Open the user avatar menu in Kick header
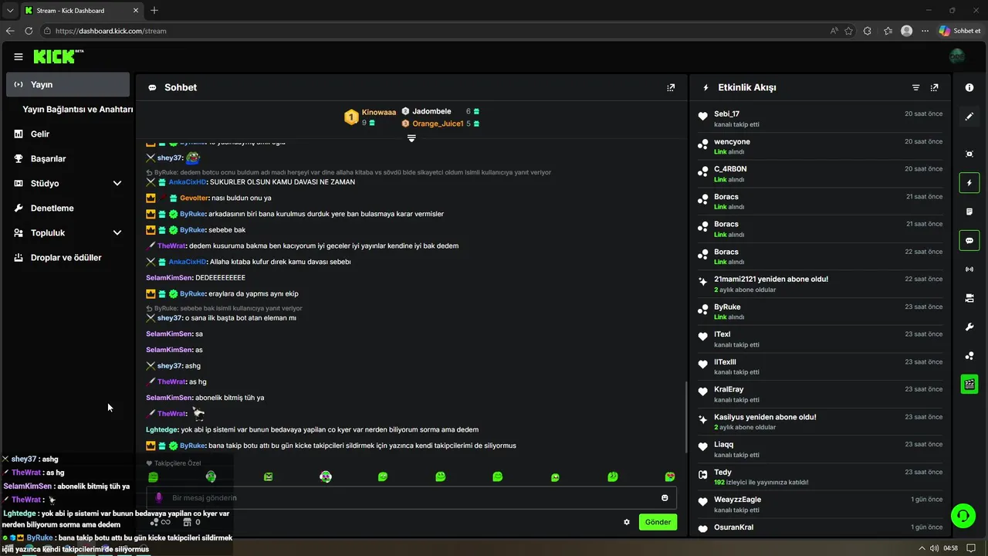The width and height of the screenshot is (988, 556). pyautogui.click(x=957, y=56)
